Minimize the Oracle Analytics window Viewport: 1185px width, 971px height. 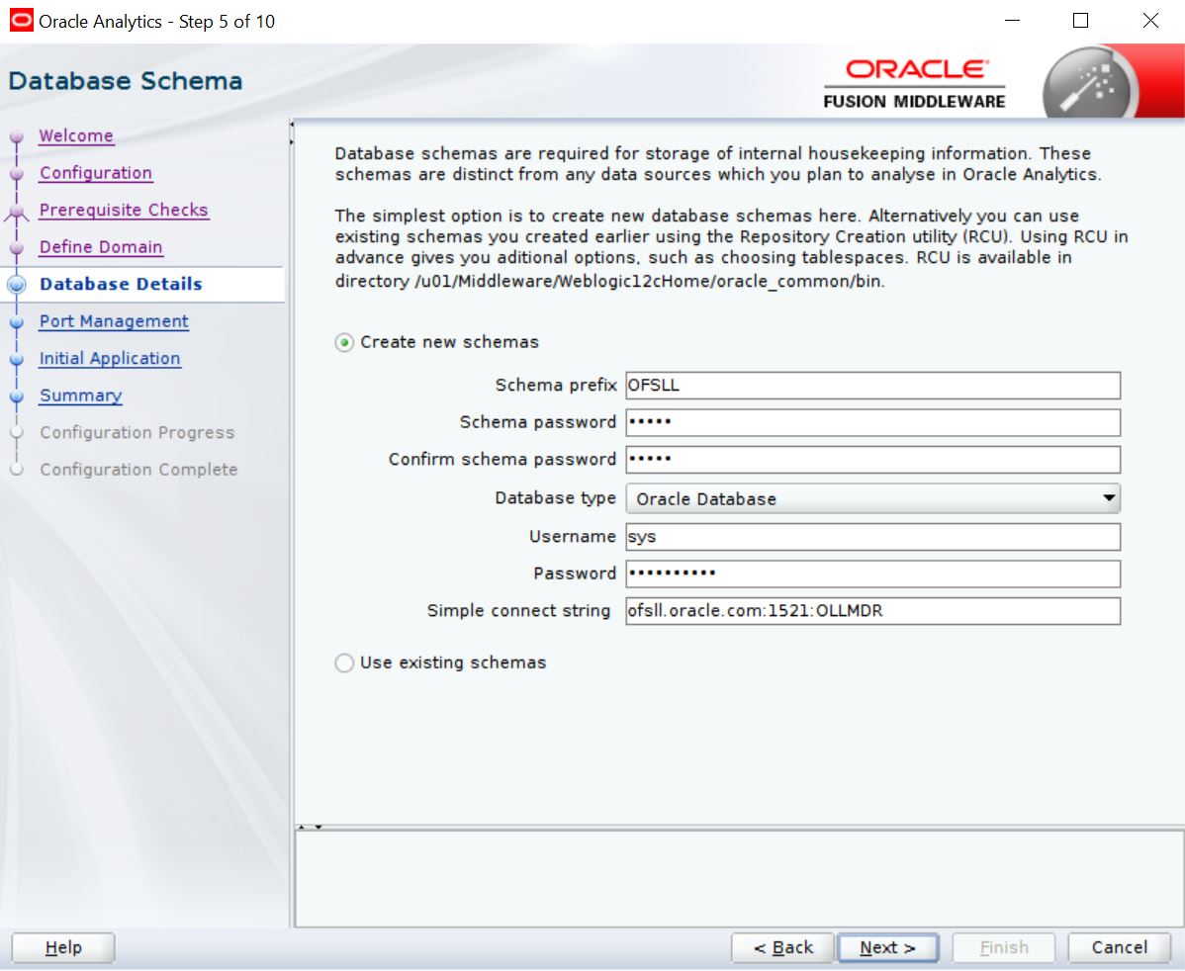(1012, 21)
